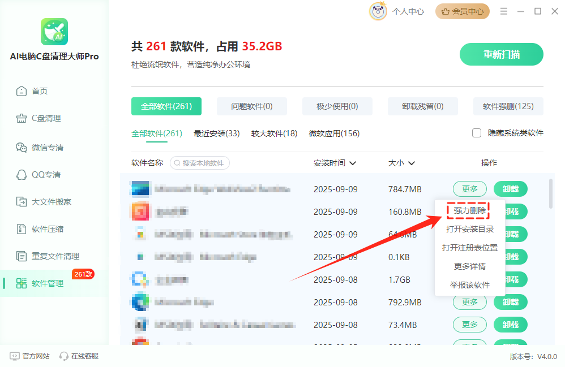Choose 打开注册表位置 from the menu

point(469,248)
